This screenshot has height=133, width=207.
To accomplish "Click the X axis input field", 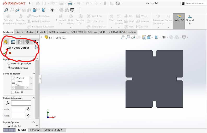I will click(x=18, y=109).
